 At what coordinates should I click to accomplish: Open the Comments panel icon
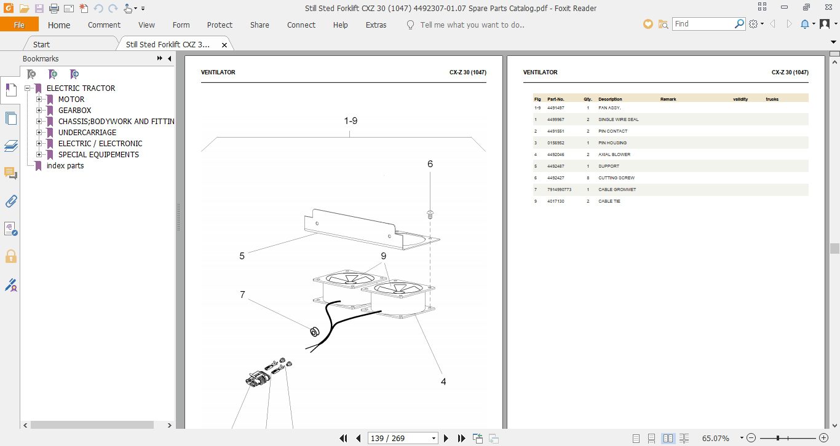click(10, 173)
